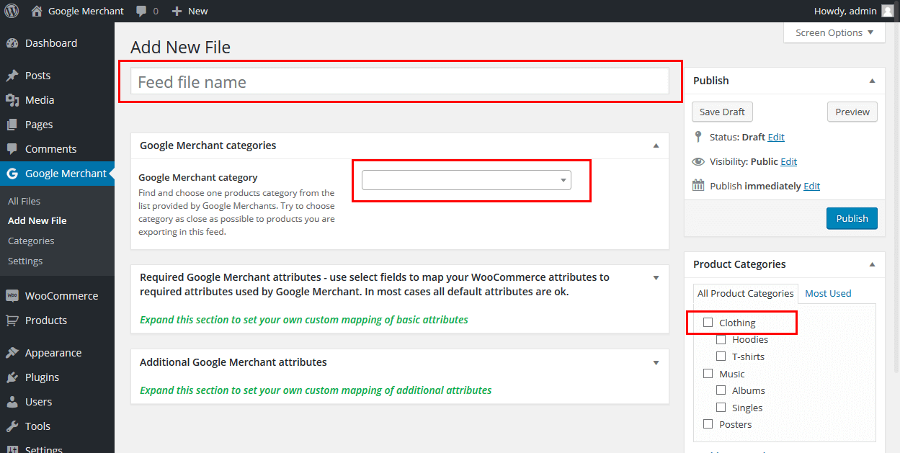900x453 pixels.
Task: Tick the Hoodies category checkbox
Action: click(x=721, y=339)
